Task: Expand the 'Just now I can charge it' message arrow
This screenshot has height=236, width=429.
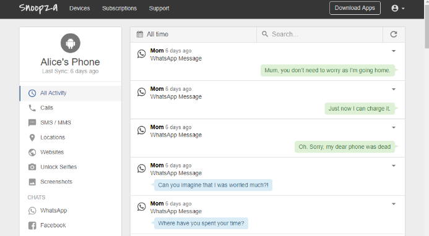Action: 394,90
